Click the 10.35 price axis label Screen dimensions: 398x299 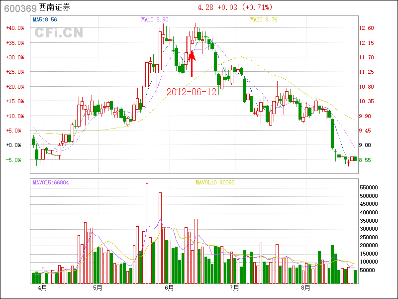[367, 101]
